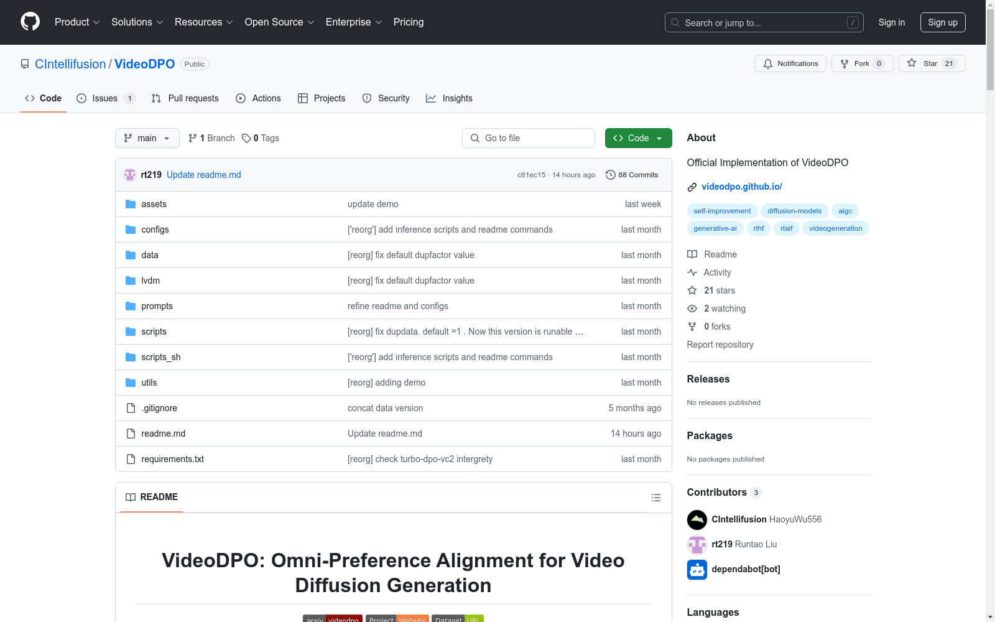Open the Pricing page

(409, 22)
